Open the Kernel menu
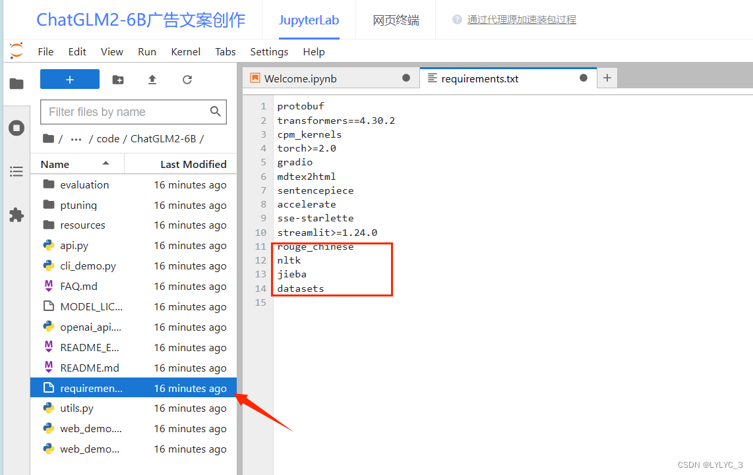Screen dimensions: 753x475 pos(185,52)
